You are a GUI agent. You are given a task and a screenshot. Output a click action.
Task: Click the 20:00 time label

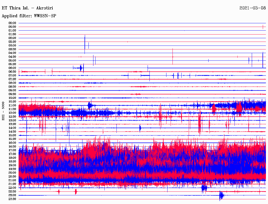[12, 173]
